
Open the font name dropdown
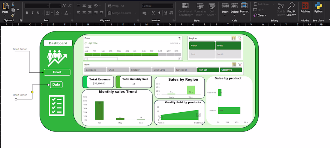pyautogui.click(x=48, y=6)
